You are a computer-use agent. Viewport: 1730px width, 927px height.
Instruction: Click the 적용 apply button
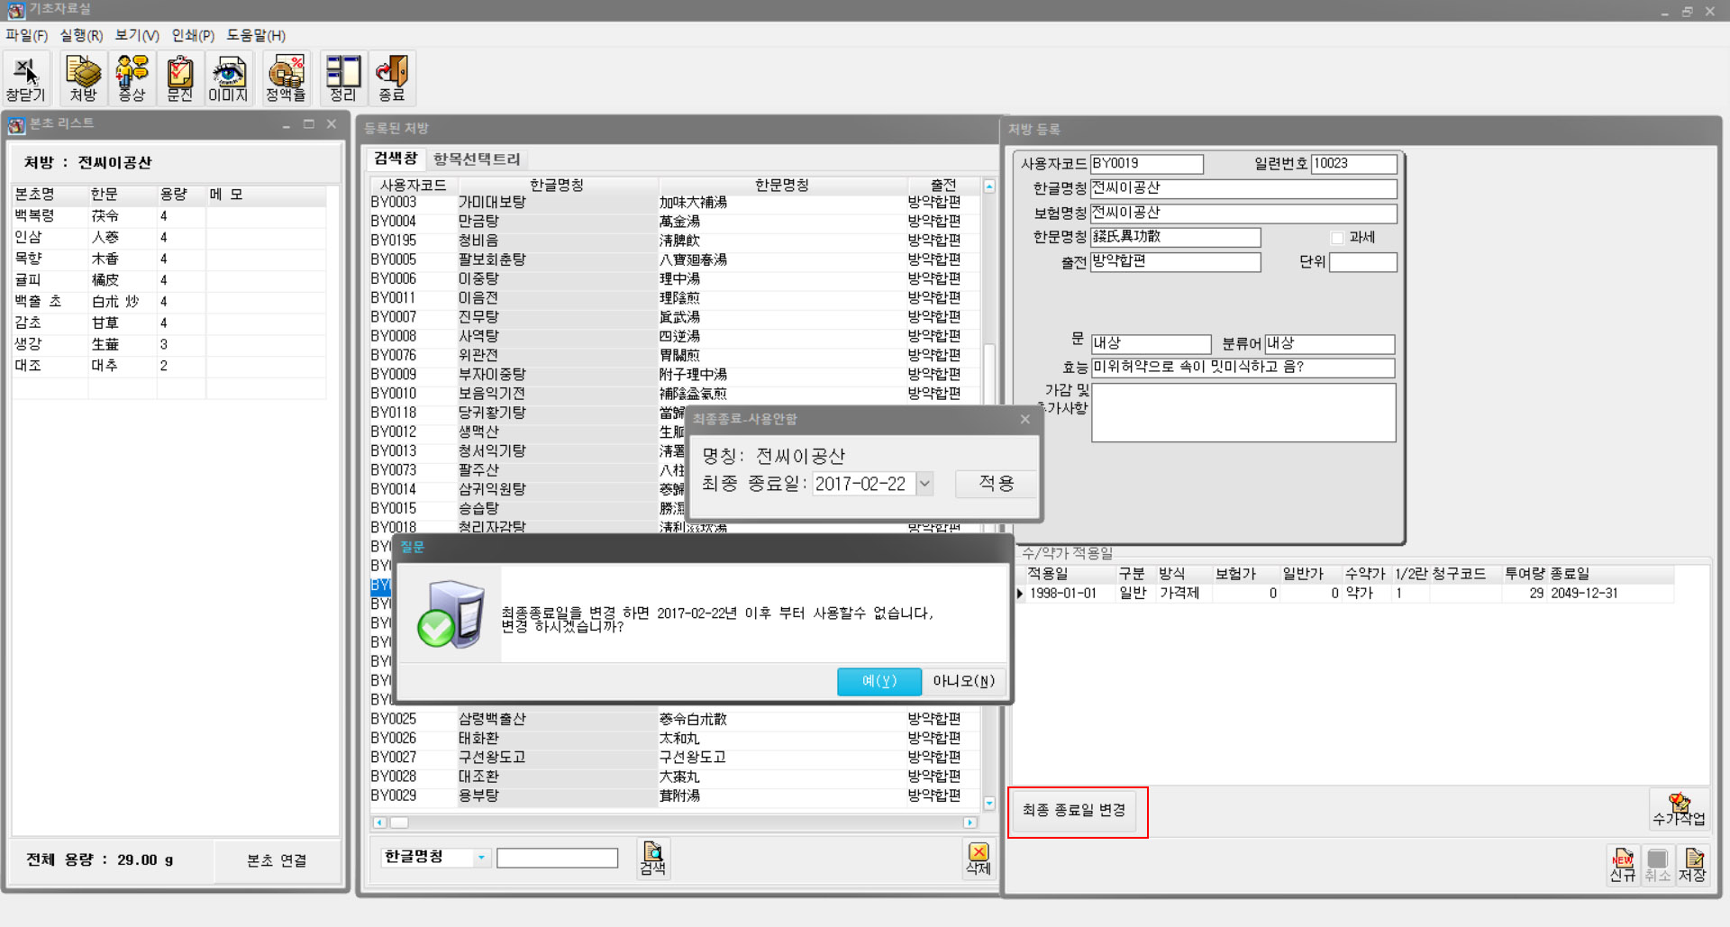pyautogui.click(x=996, y=484)
